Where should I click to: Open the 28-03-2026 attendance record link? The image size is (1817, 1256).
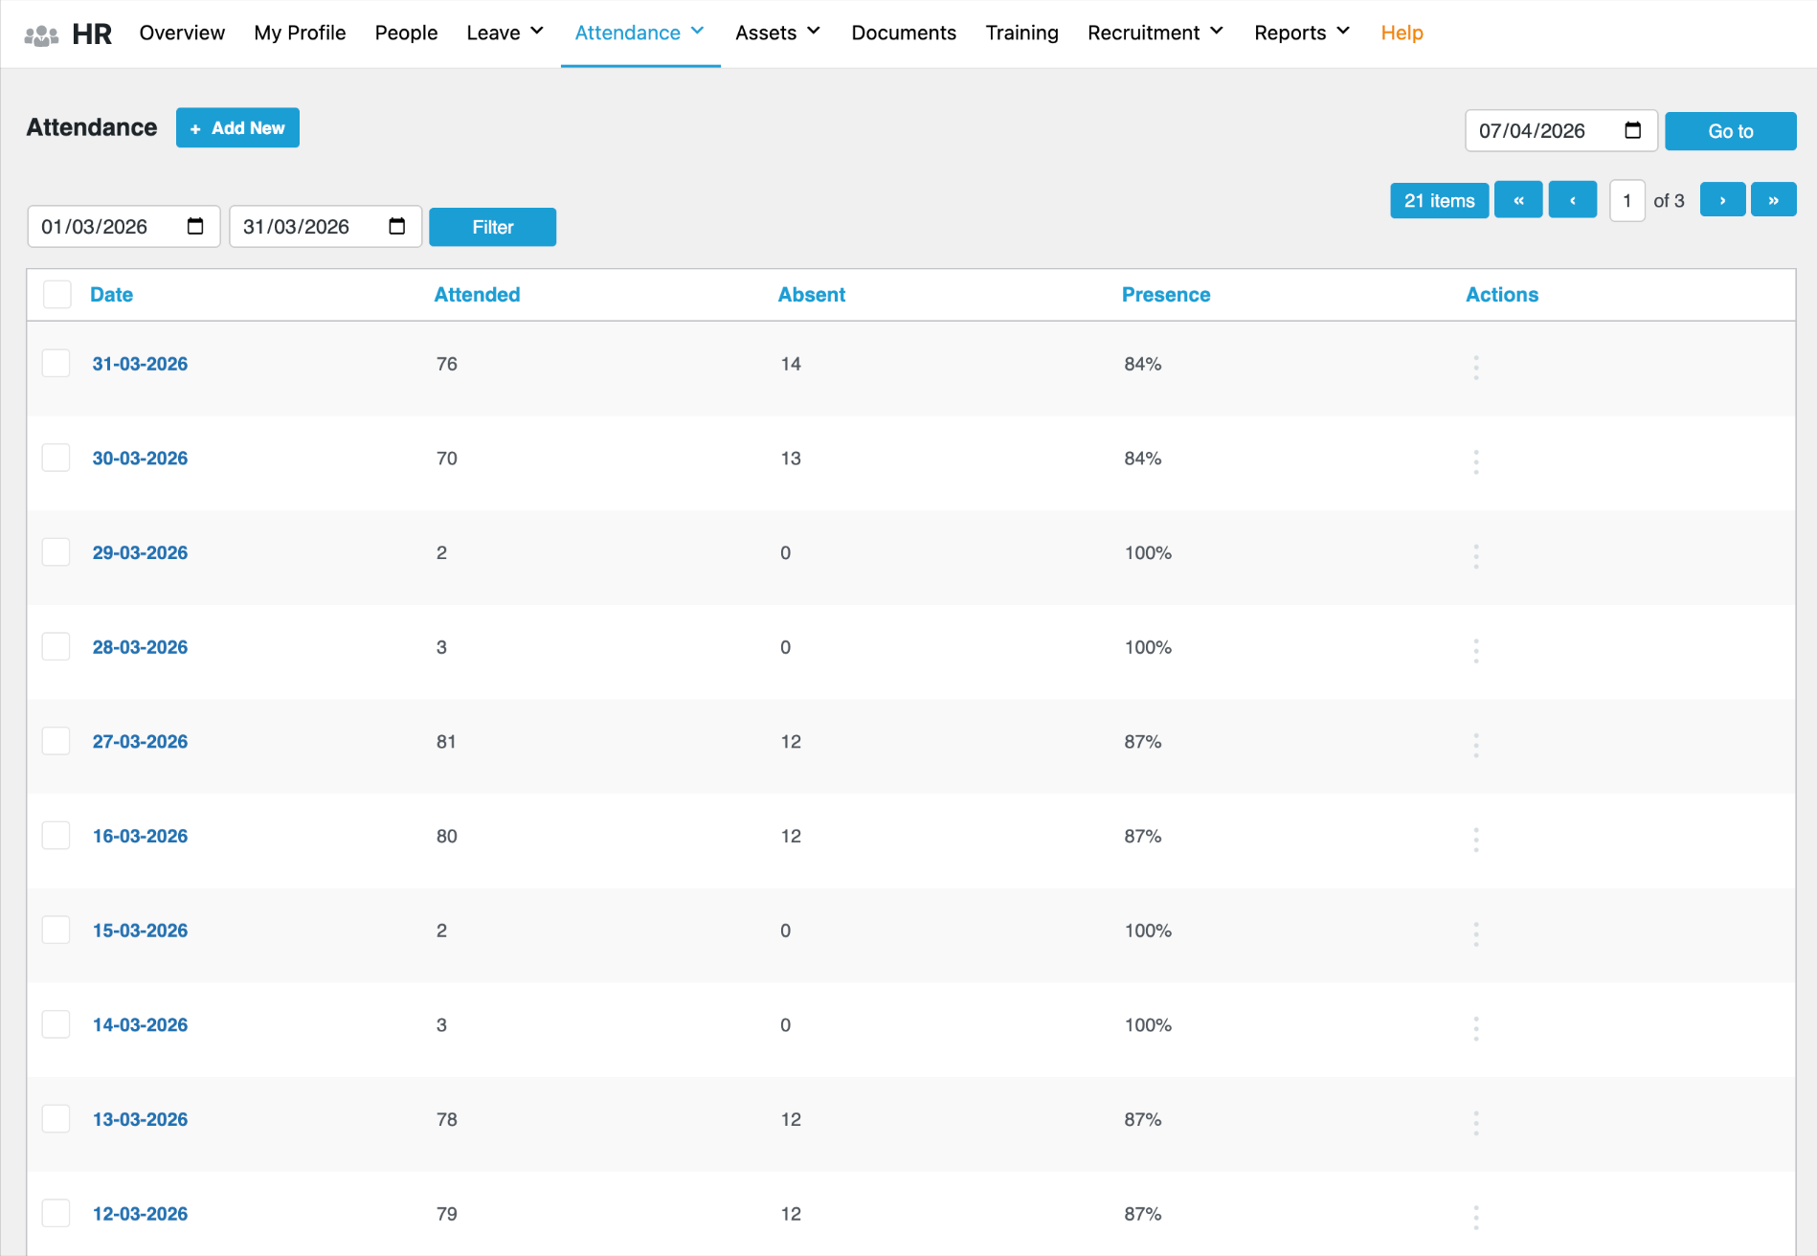[140, 647]
